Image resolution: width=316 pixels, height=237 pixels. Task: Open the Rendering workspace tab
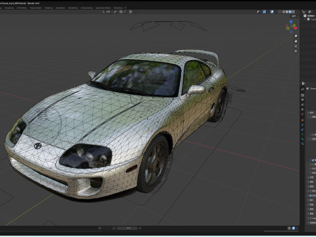pyautogui.click(x=73, y=8)
